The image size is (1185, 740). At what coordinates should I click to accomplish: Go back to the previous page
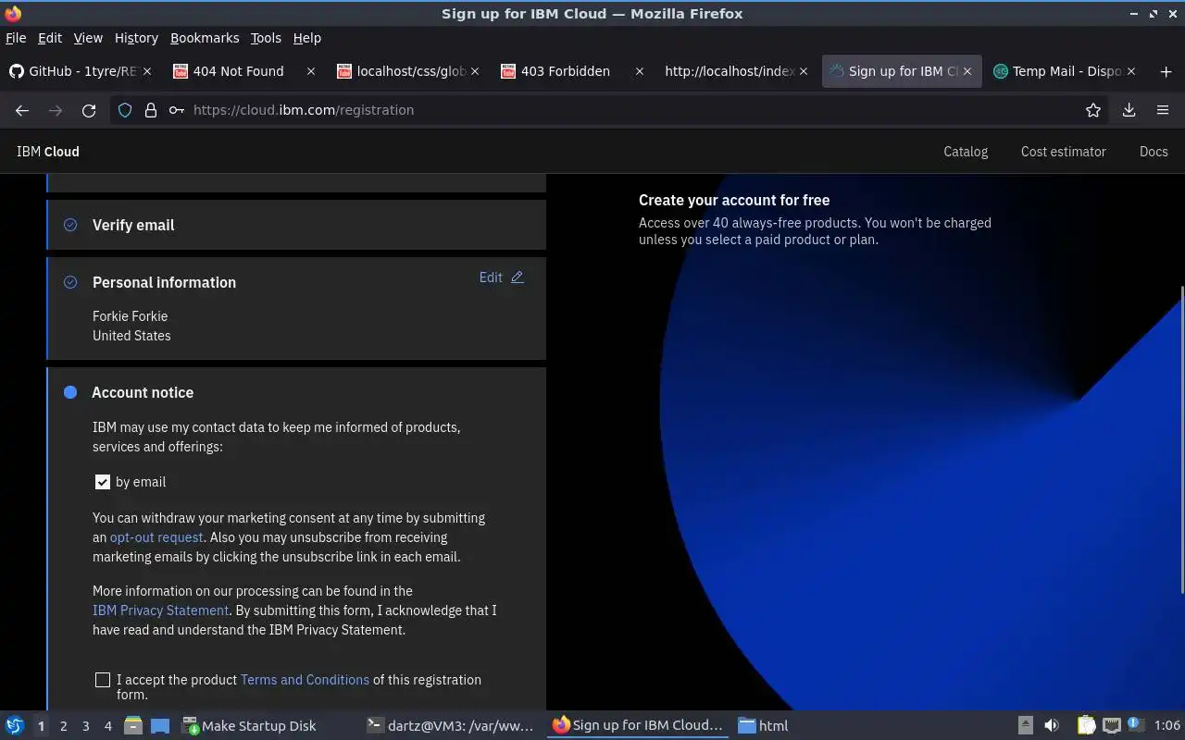tap(22, 110)
